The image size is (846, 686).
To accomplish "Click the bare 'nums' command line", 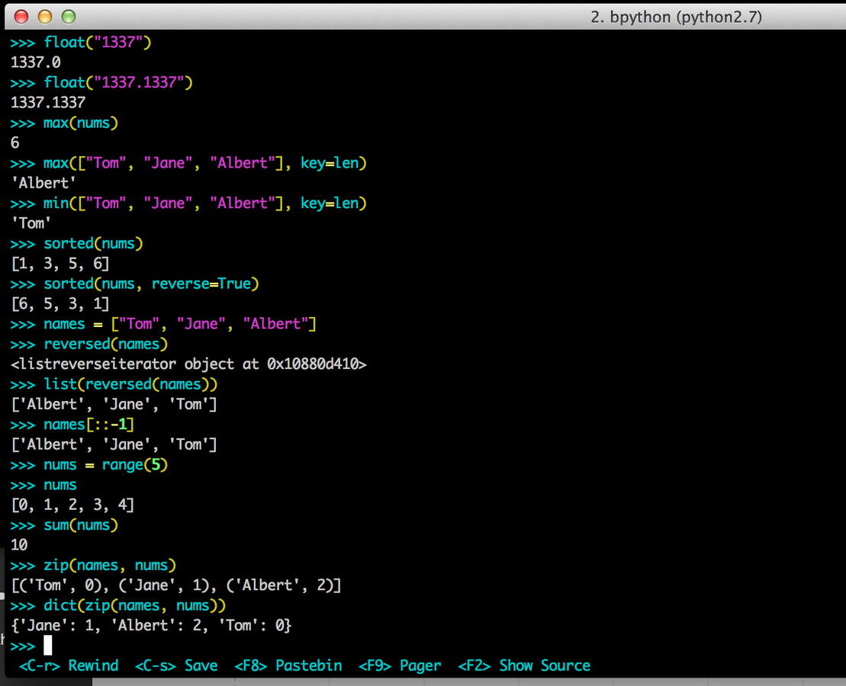I will 43,485.
